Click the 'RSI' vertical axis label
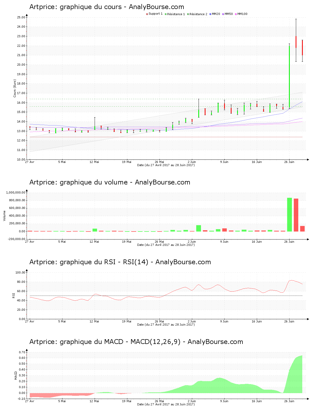The width and height of the screenshot is (319, 412). pos(14,296)
